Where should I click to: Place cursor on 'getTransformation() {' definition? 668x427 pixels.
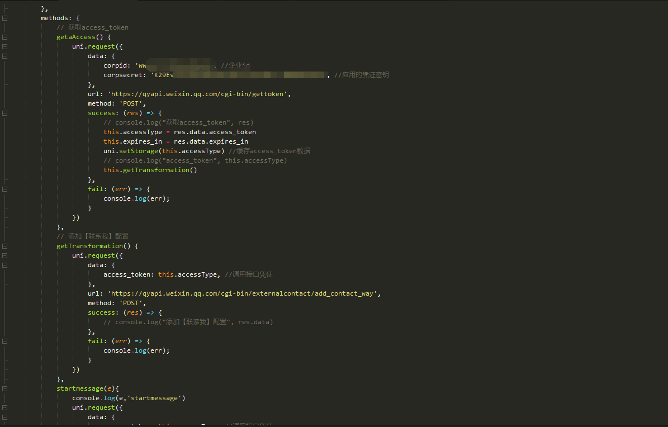click(x=97, y=246)
